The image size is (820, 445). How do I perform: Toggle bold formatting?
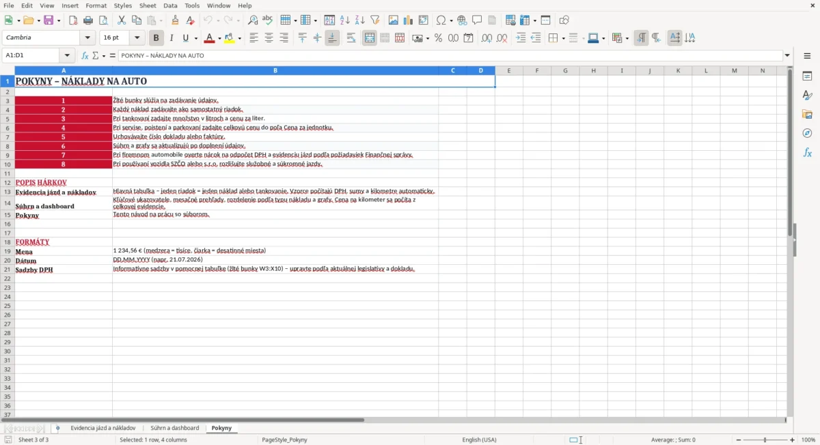coord(156,38)
